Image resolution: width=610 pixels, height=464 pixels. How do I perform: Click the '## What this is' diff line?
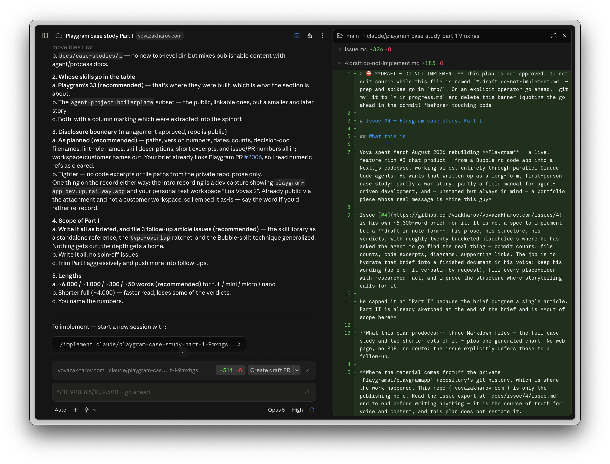383,136
